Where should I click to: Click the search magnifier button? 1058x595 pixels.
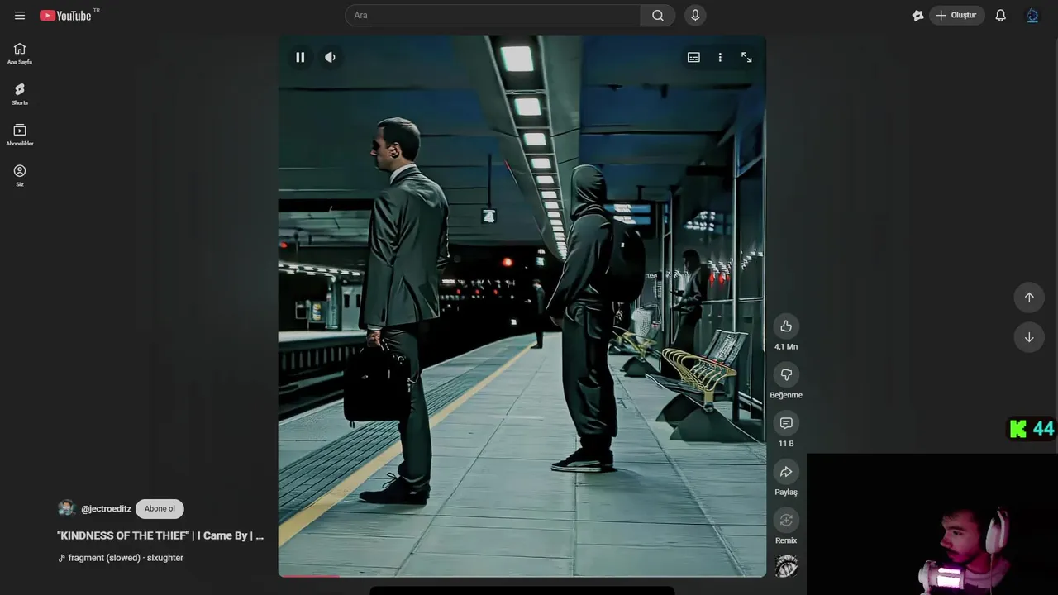point(658,15)
